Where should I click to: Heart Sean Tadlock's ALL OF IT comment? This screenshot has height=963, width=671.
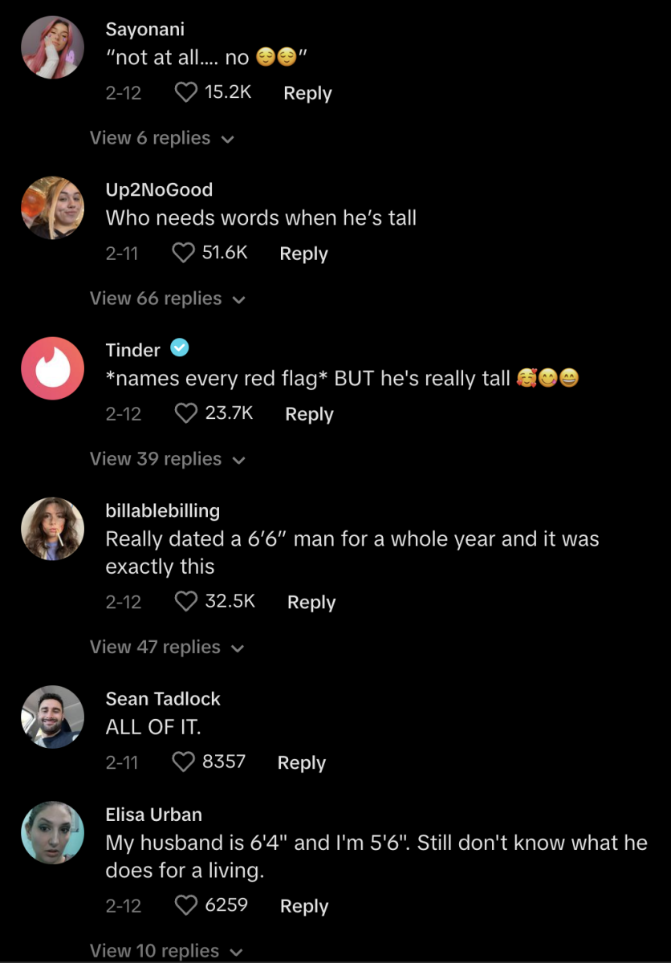(x=184, y=762)
